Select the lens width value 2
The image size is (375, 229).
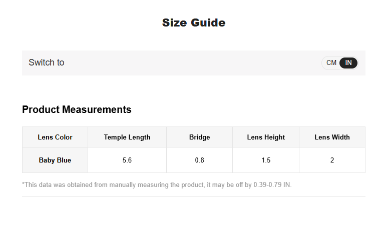pos(332,160)
